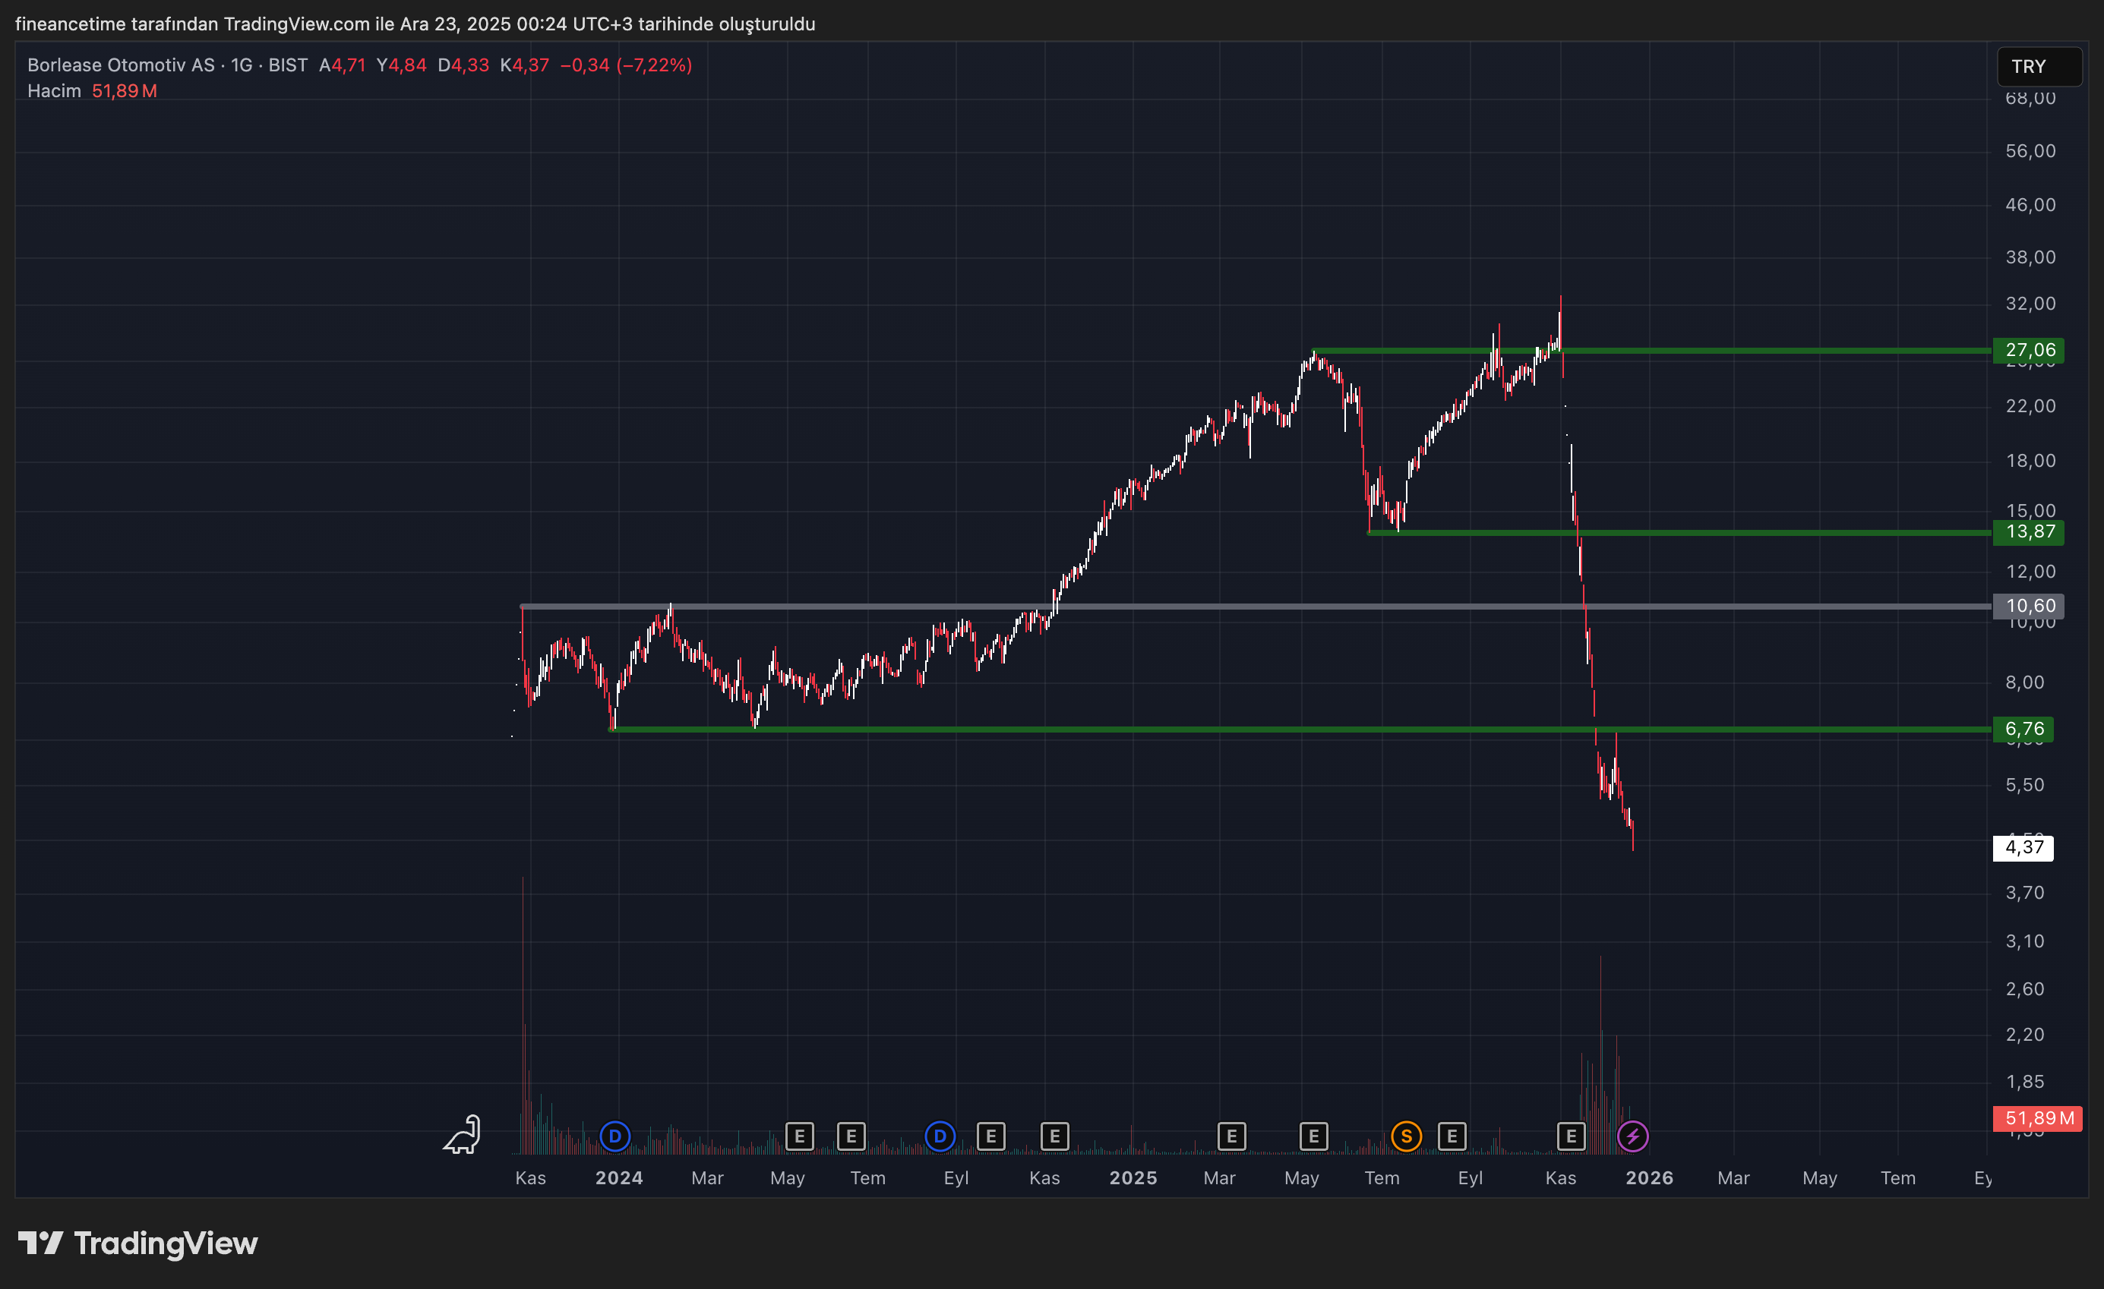Open the TRY currency selector
This screenshot has width=2104, height=1289.
[x=2038, y=67]
